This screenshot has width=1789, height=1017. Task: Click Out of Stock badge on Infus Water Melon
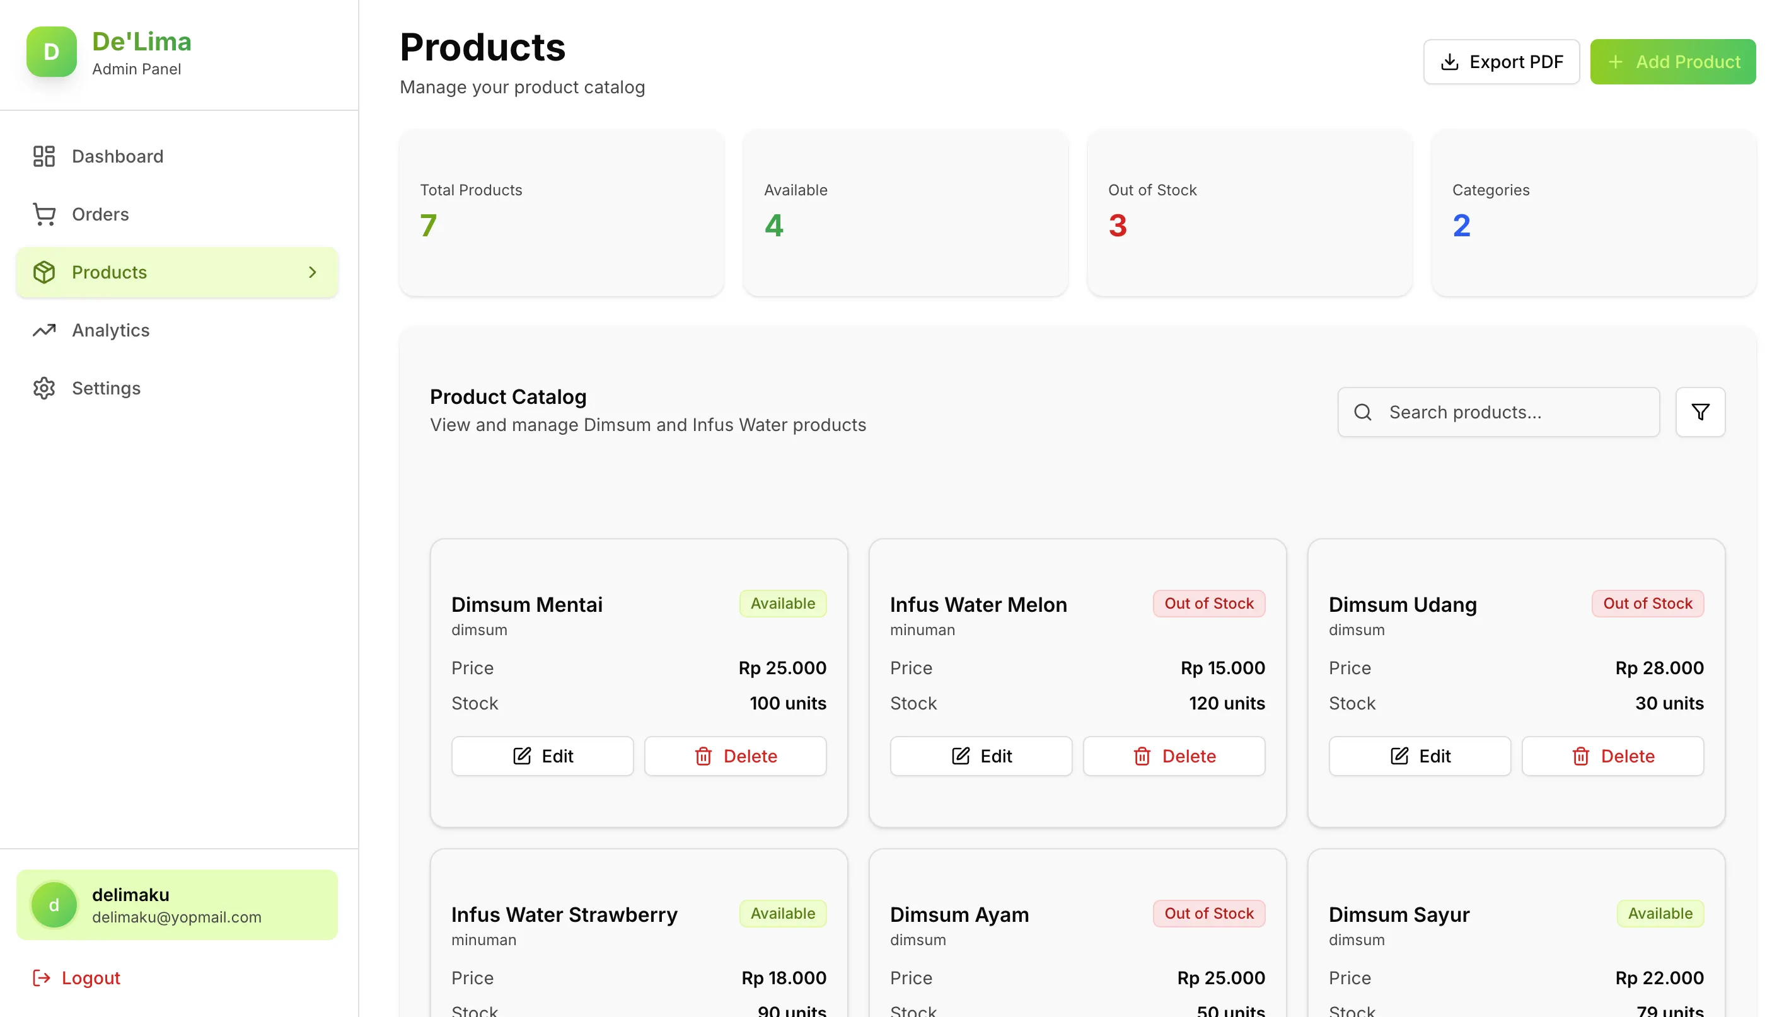[1209, 604]
